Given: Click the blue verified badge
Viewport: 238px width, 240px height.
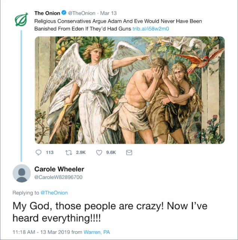Looking at the screenshot, I should click(64, 13).
